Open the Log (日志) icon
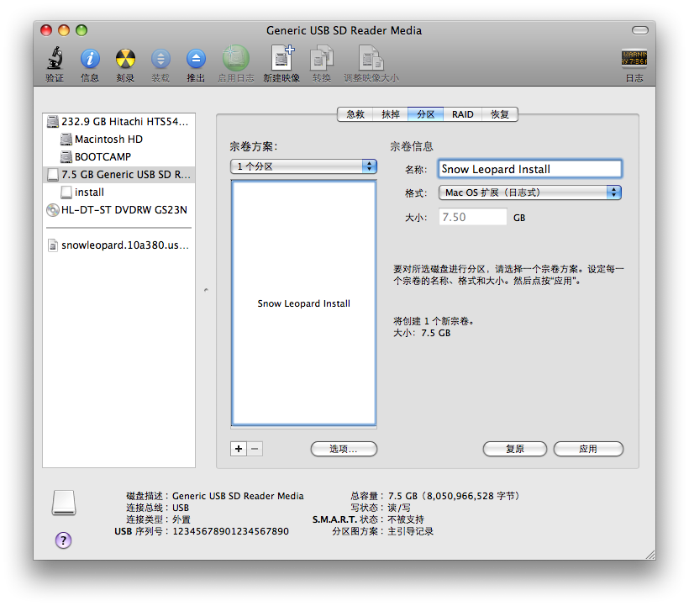 634,58
